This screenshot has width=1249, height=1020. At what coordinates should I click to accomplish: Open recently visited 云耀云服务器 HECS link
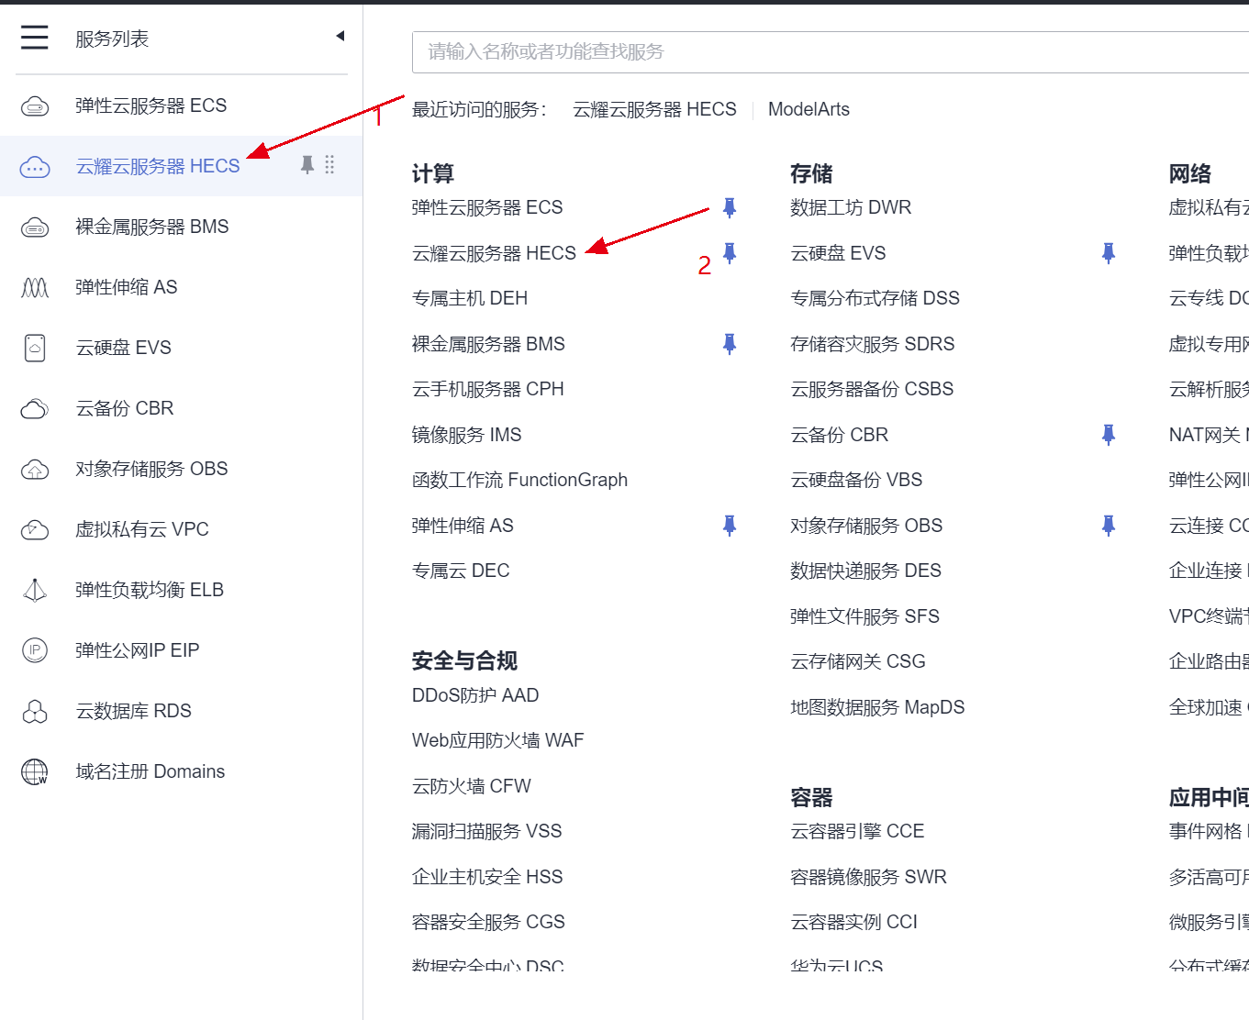click(x=654, y=109)
